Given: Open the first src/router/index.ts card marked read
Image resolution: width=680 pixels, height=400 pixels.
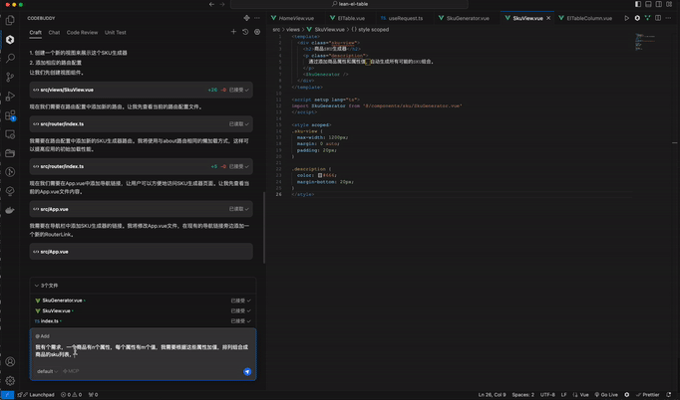Looking at the screenshot, I should pos(142,124).
